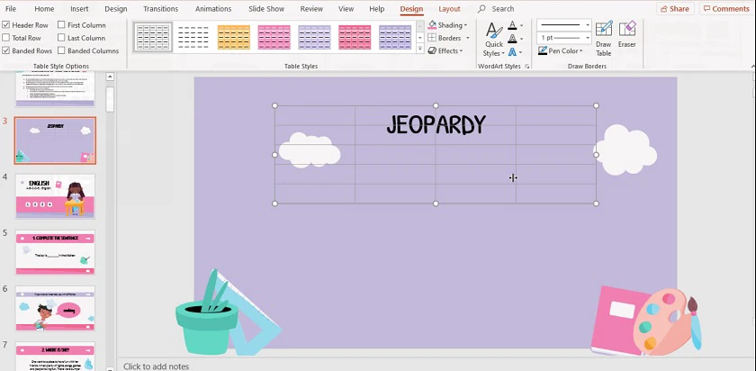Screen dimensions: 756x371
Task: Enable the Total Row checkbox
Action: [5, 38]
